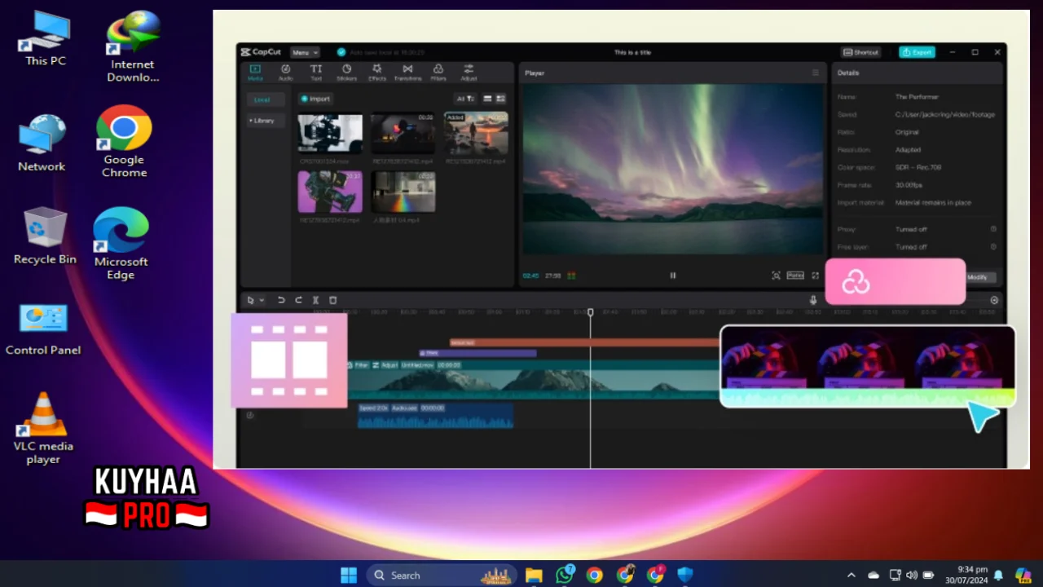Click the timeline Split icon
1043x587 pixels.
(315, 300)
